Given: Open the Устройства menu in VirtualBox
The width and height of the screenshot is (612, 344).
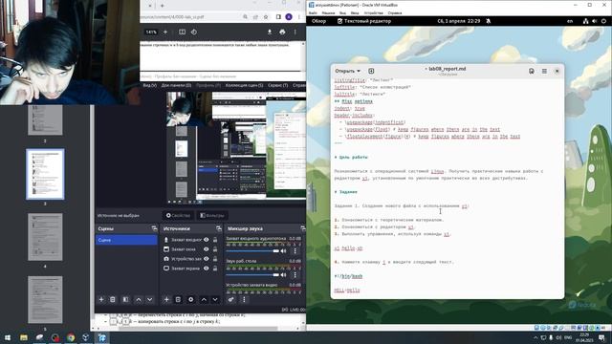Looking at the screenshot, I should (374, 12).
